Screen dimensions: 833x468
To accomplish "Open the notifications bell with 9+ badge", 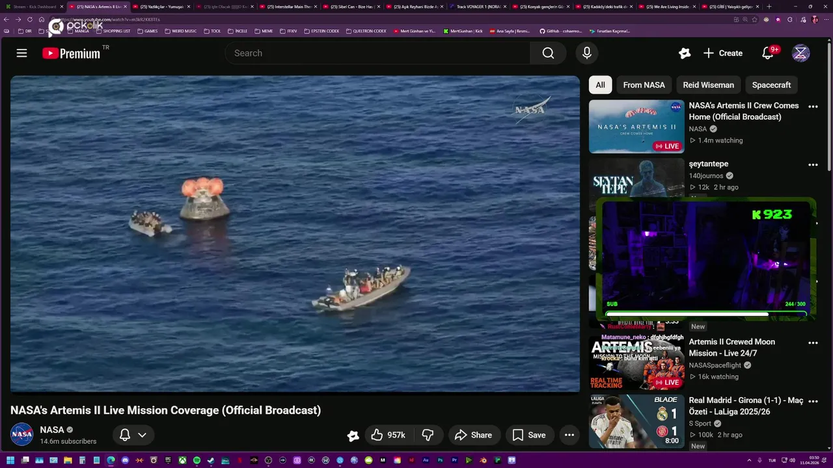I will pyautogui.click(x=768, y=53).
